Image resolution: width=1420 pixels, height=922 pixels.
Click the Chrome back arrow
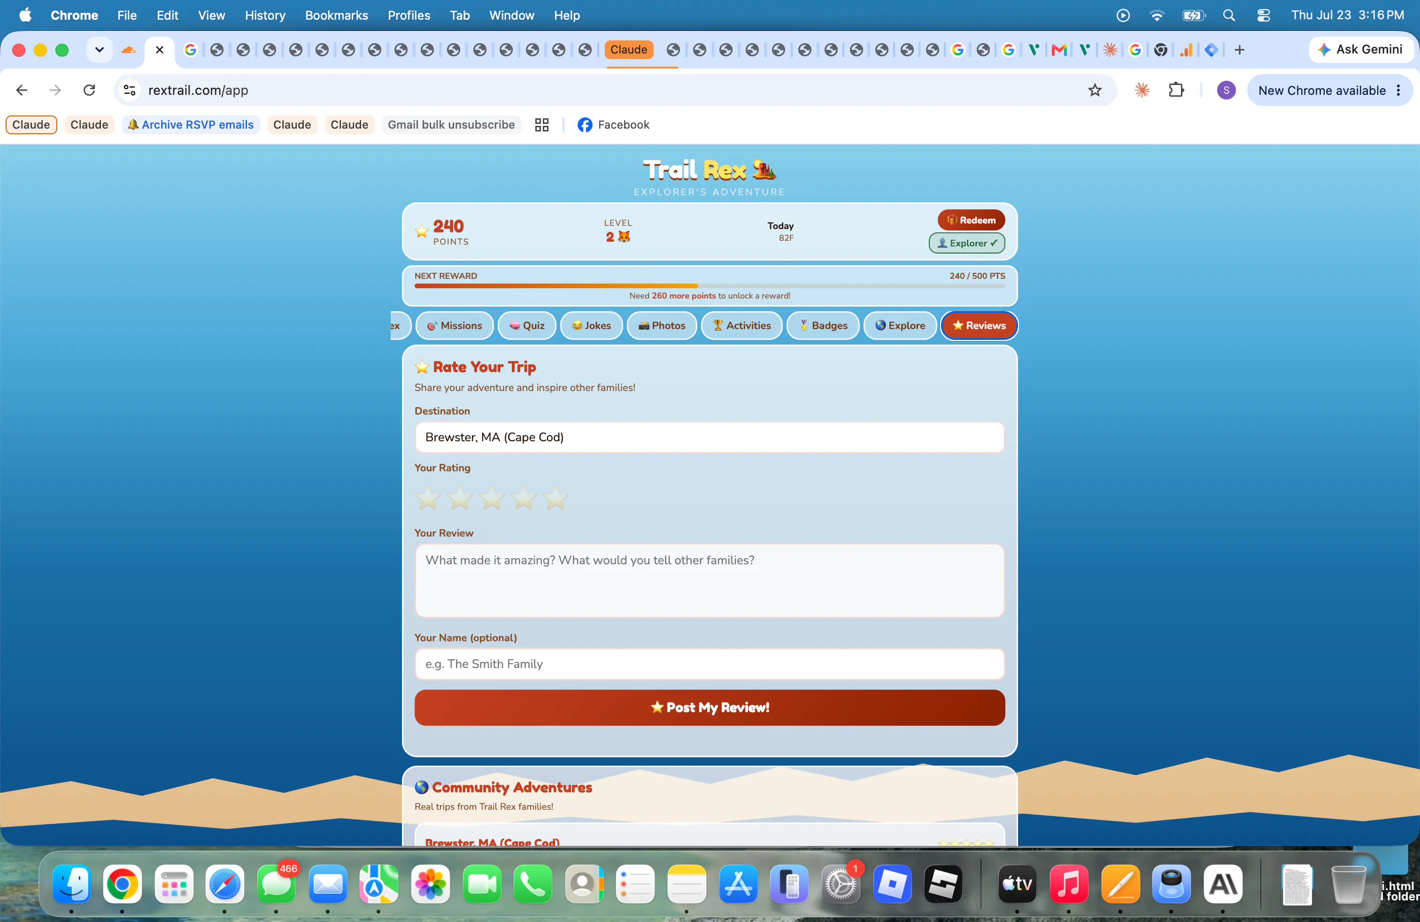22,90
